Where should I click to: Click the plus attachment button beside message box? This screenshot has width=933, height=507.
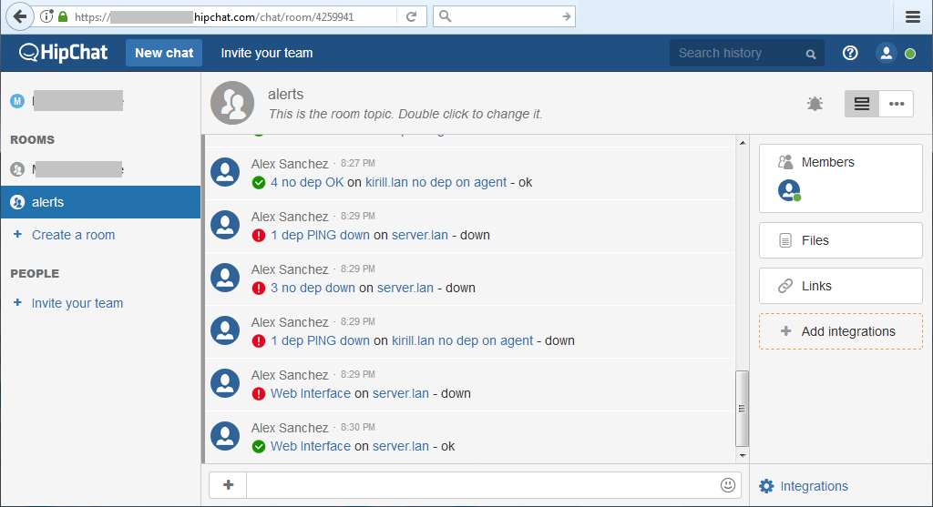point(228,485)
